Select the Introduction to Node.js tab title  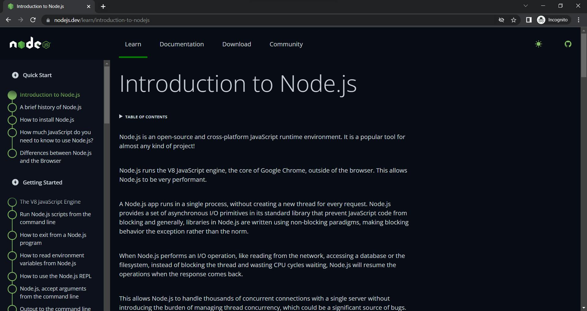40,6
